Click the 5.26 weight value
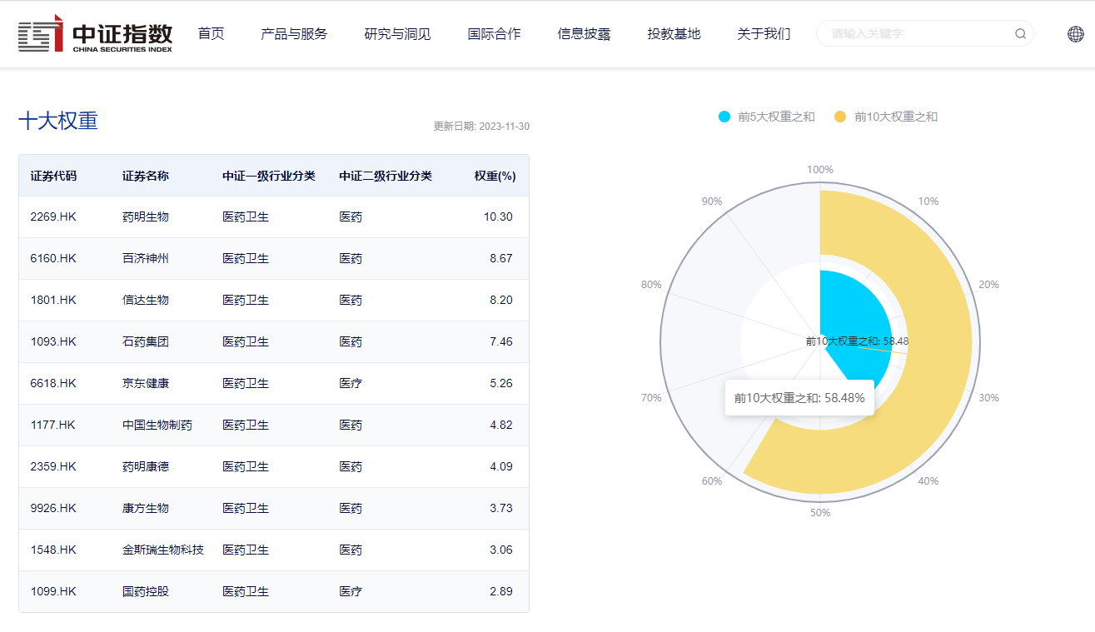 [x=501, y=383]
